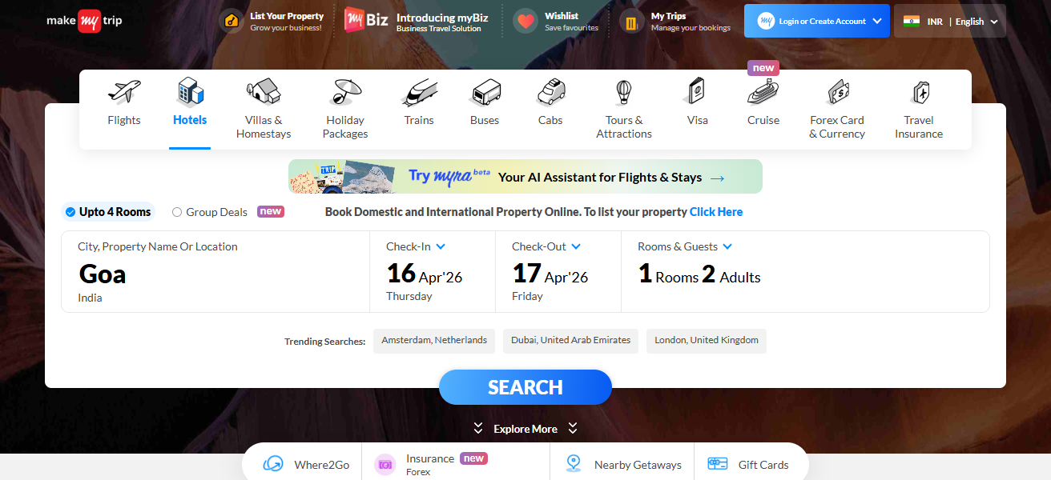Click the Login button's my logo icon
Image resolution: width=1051 pixels, height=480 pixels.
tap(766, 21)
